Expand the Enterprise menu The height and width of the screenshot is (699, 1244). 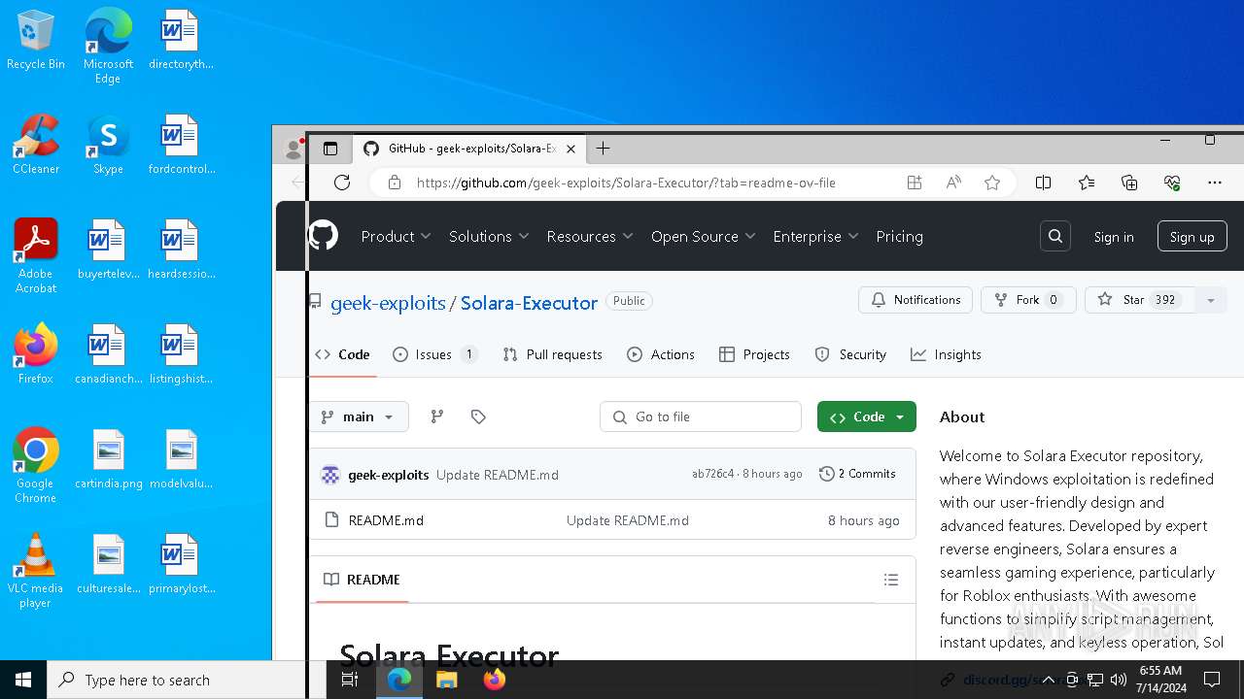click(x=815, y=236)
